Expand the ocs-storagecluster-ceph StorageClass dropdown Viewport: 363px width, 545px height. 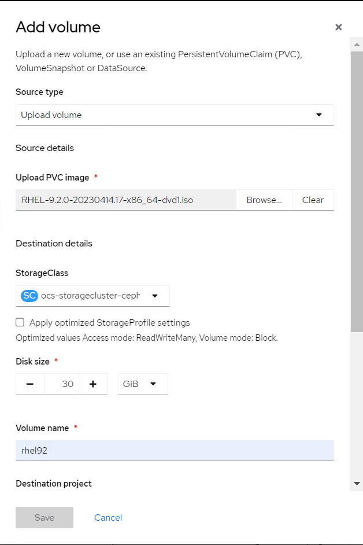tap(154, 296)
